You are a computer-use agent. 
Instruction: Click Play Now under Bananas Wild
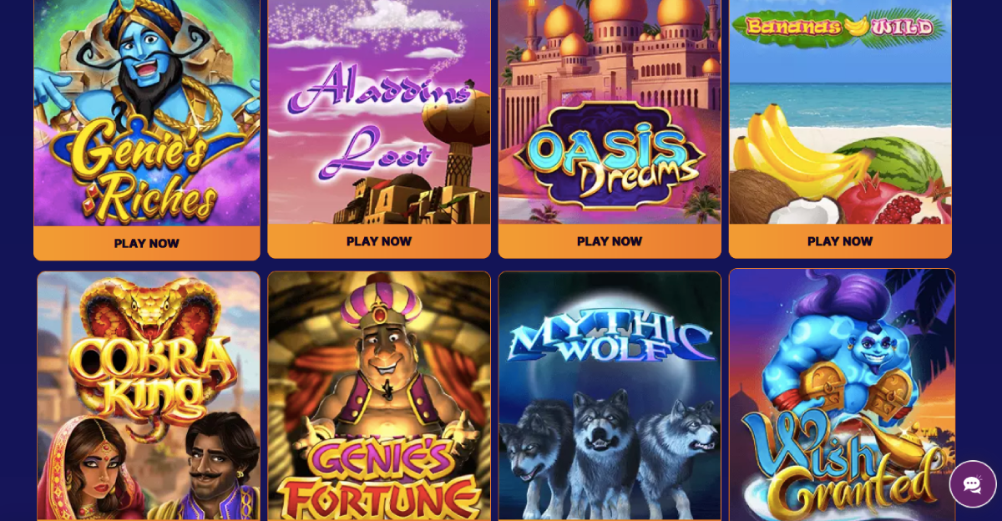tap(840, 241)
